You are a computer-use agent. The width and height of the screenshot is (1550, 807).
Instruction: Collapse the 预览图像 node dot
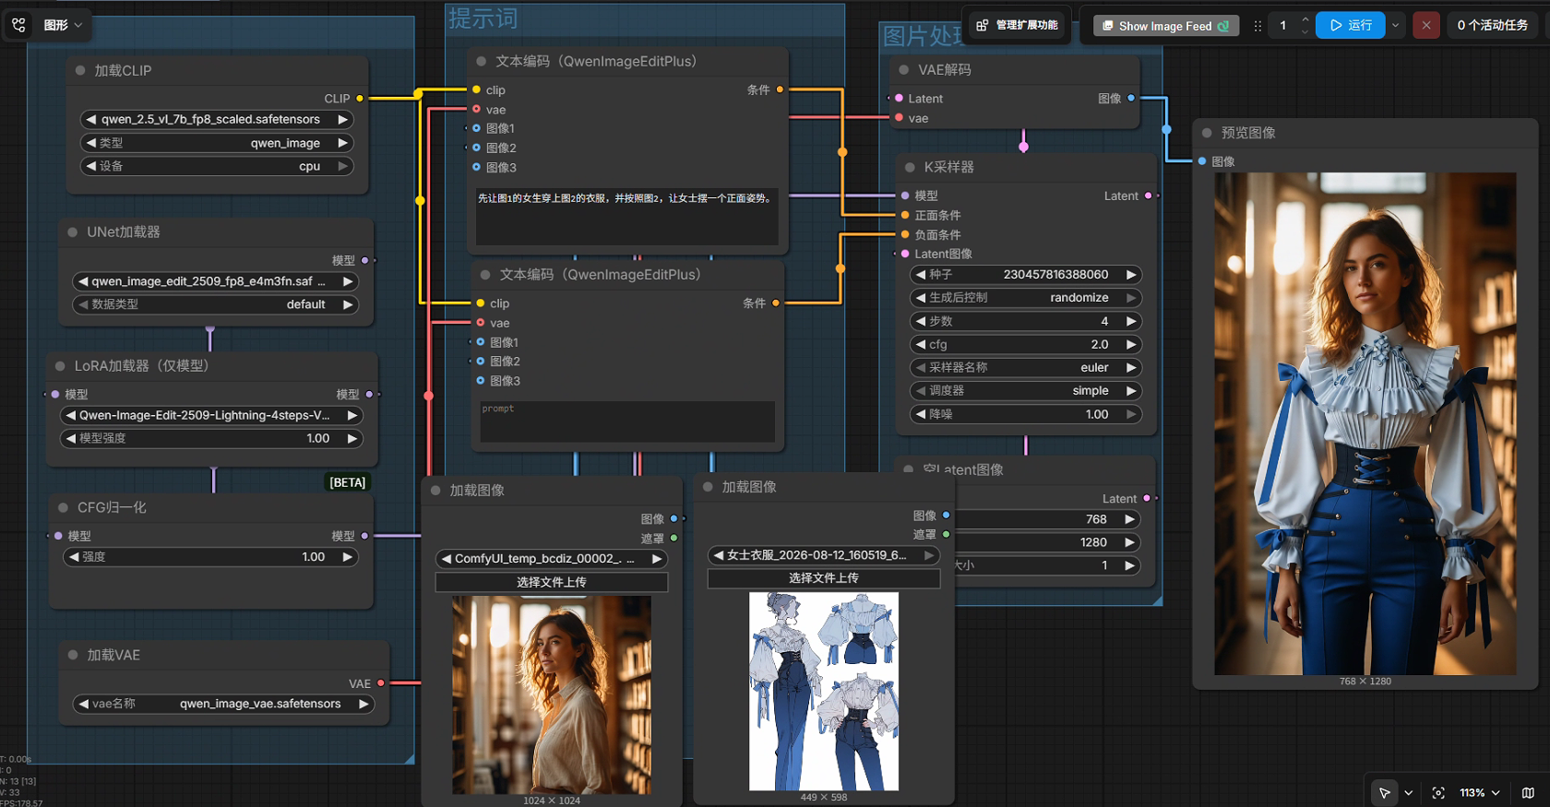(x=1207, y=133)
